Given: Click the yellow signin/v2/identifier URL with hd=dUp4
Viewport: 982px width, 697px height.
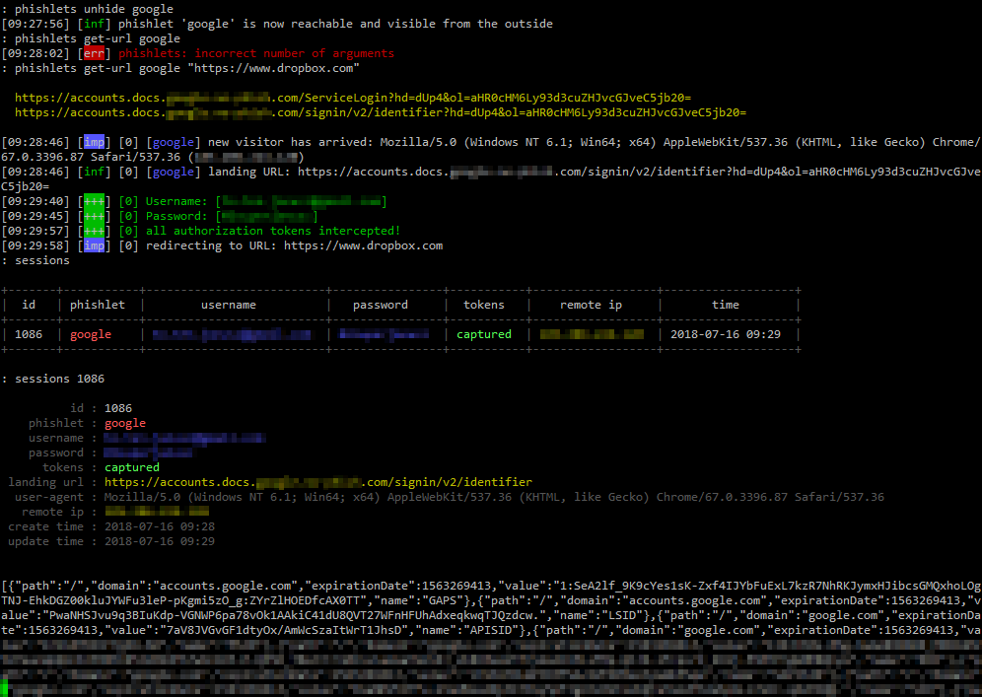Looking at the screenshot, I should 381,112.
